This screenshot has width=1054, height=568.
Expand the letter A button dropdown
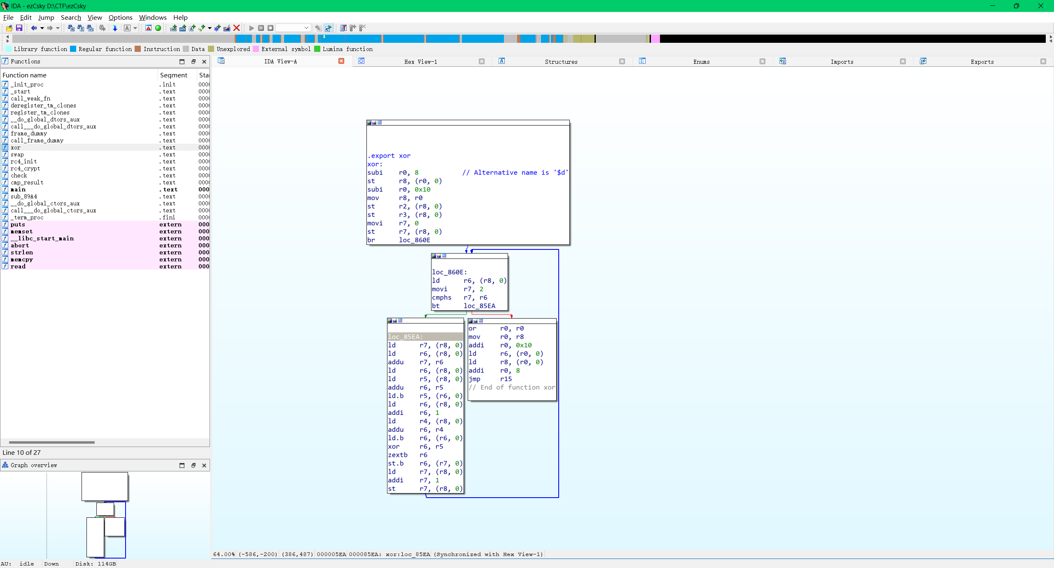point(135,28)
